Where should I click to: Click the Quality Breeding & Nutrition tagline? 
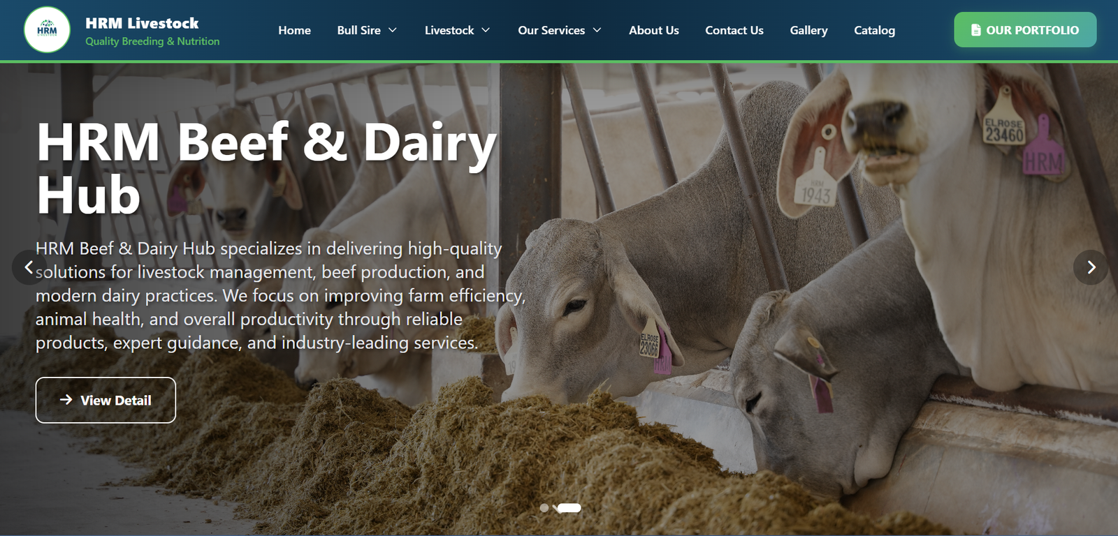152,41
